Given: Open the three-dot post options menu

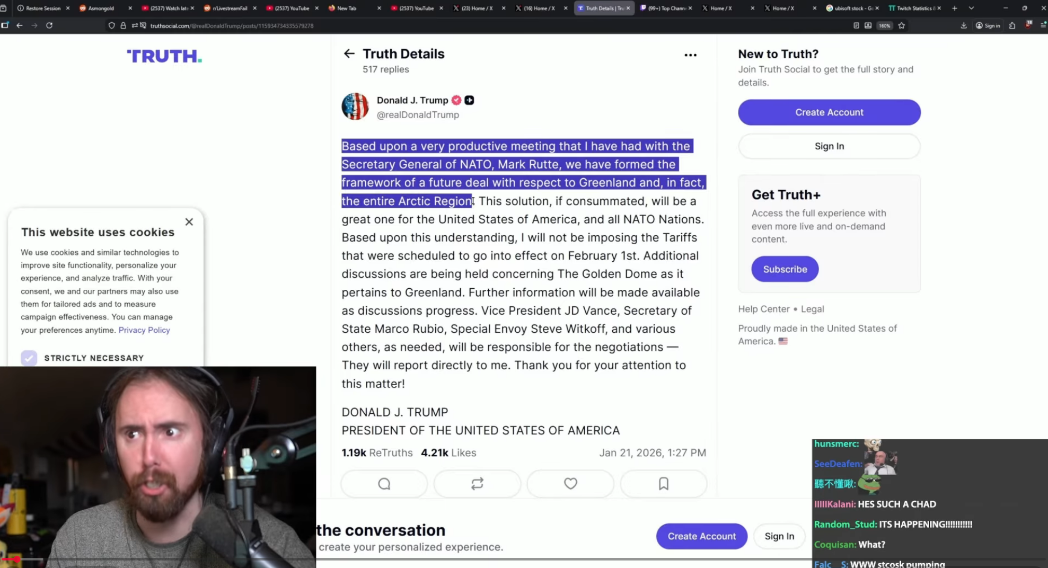Looking at the screenshot, I should click(x=690, y=55).
